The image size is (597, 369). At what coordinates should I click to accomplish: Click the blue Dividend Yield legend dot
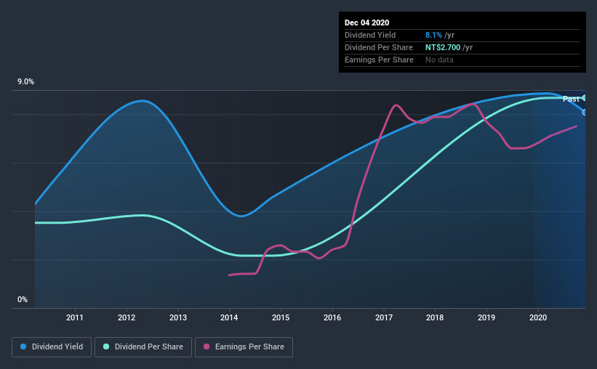pos(23,346)
